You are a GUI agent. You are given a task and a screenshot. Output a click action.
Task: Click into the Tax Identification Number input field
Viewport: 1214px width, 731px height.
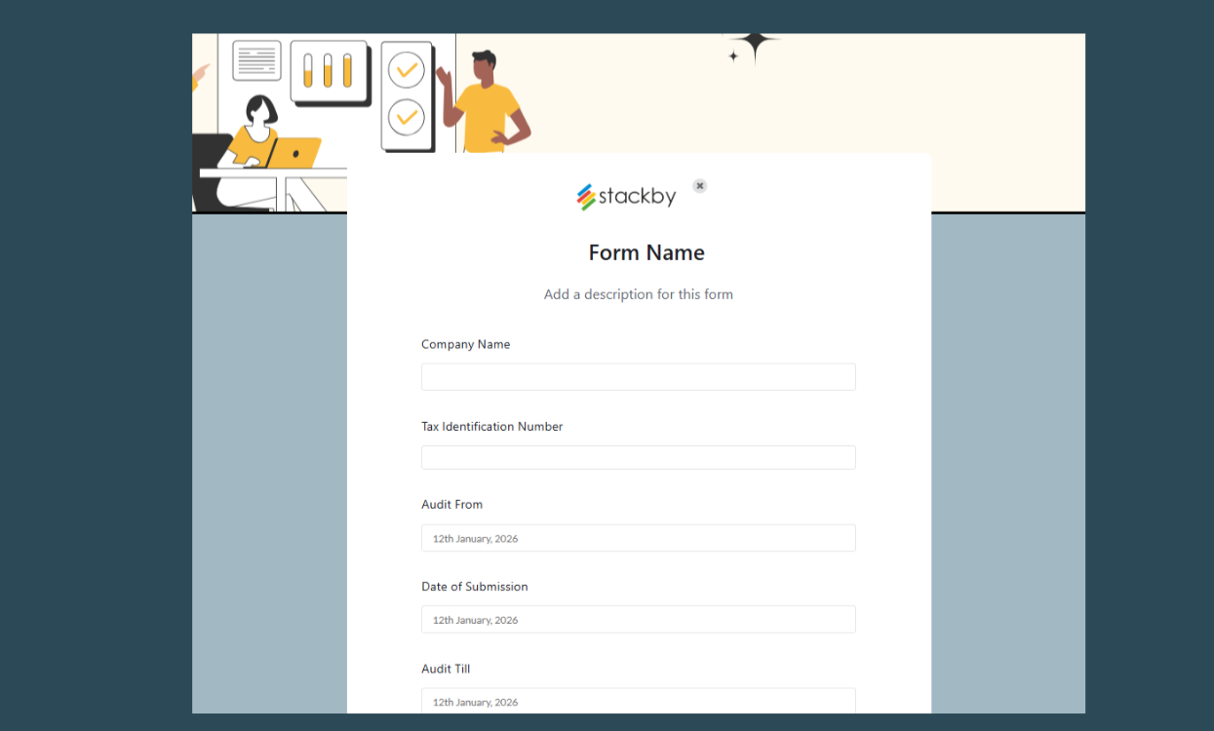(638, 456)
